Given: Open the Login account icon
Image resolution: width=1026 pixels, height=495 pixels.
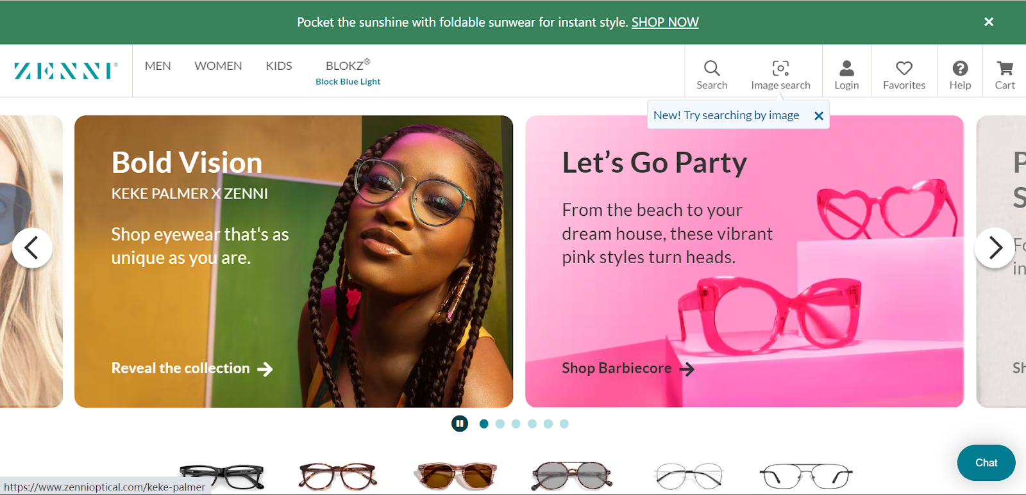Looking at the screenshot, I should pos(846,72).
